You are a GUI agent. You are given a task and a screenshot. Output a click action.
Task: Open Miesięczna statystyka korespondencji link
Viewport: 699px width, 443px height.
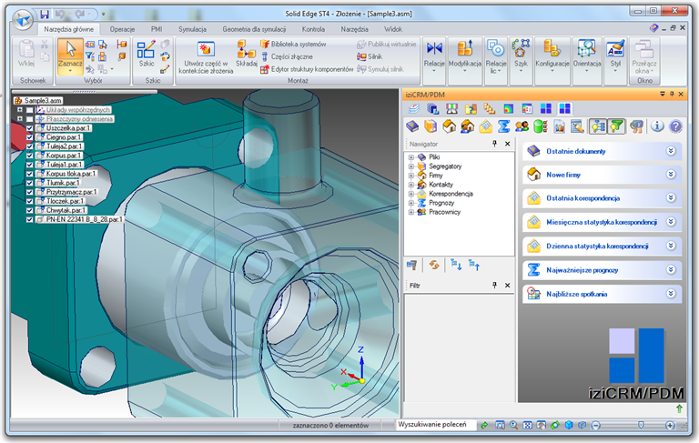click(602, 222)
